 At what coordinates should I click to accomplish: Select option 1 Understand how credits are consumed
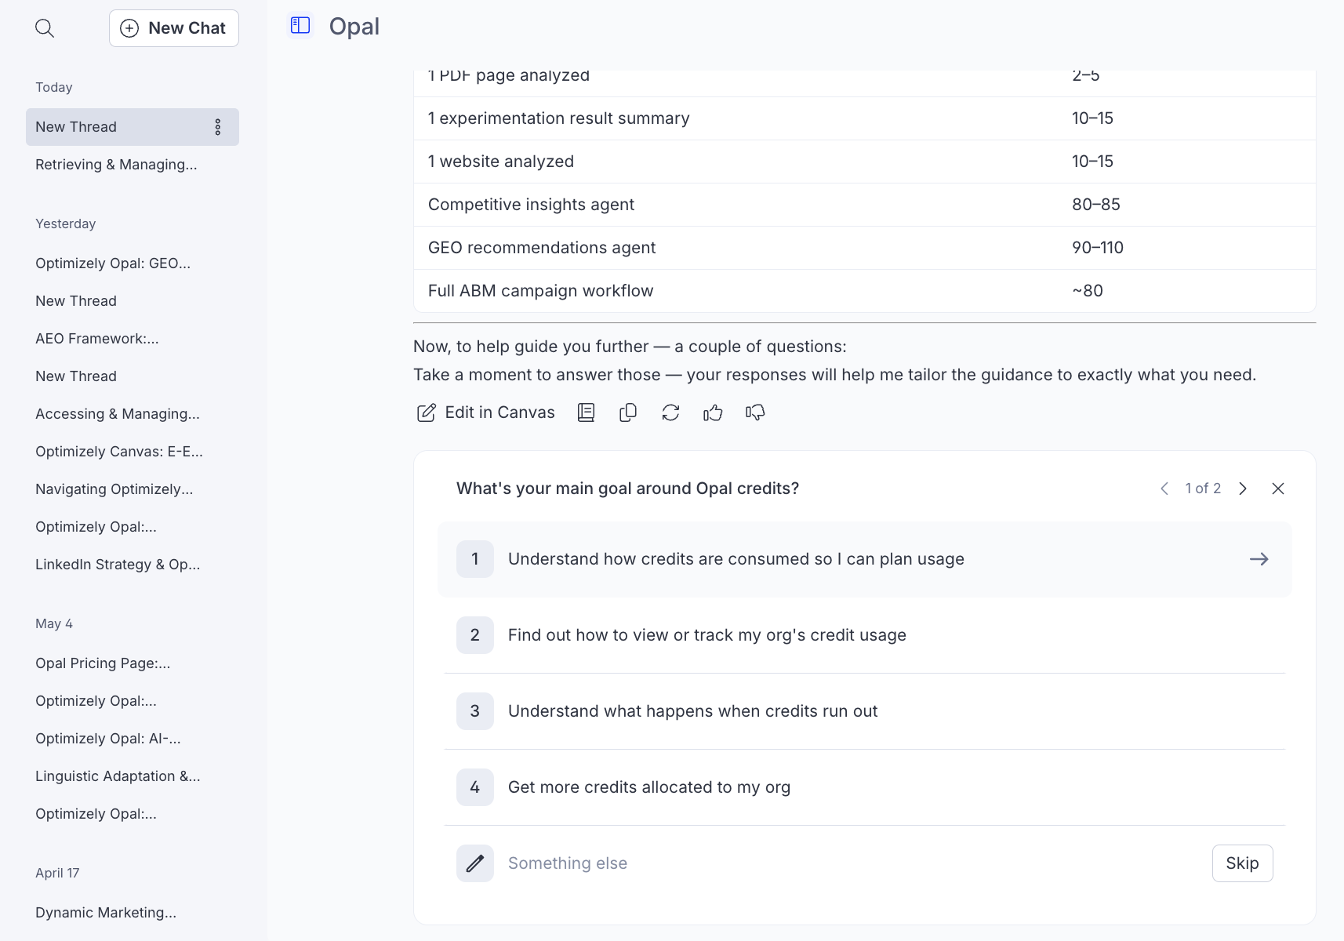[x=865, y=559]
